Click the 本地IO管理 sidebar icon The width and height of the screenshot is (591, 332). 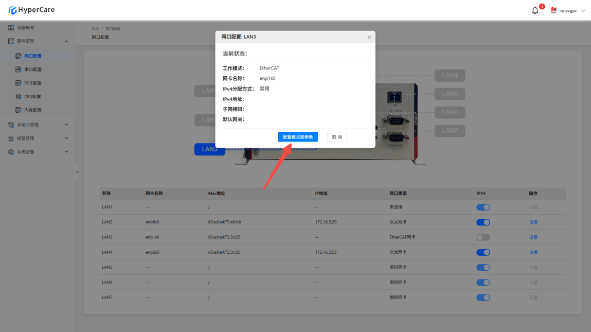pos(11,125)
